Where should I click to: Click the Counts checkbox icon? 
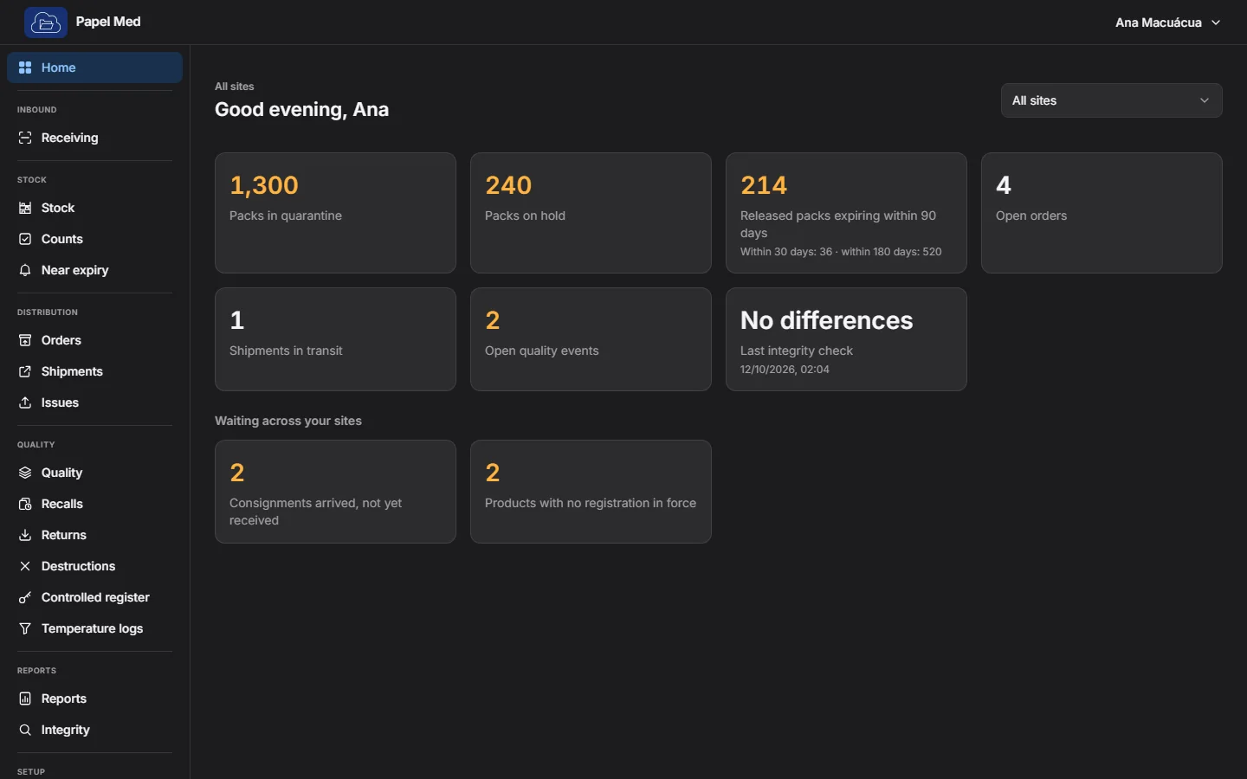(25, 239)
